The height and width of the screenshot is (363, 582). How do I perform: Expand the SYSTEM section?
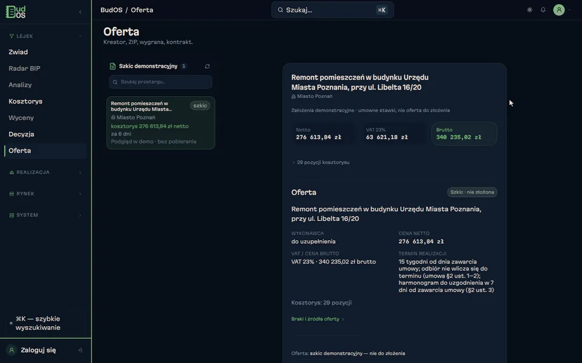tap(80, 215)
